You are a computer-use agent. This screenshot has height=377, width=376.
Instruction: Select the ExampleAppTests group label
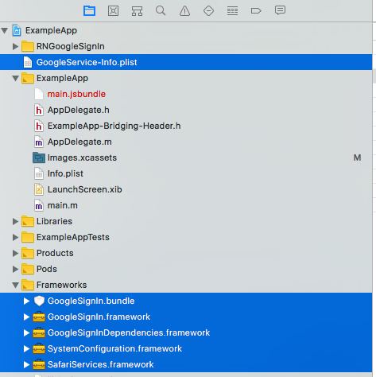pyautogui.click(x=73, y=237)
